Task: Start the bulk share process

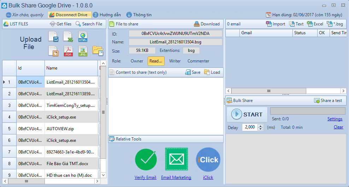Action: click(x=247, y=114)
